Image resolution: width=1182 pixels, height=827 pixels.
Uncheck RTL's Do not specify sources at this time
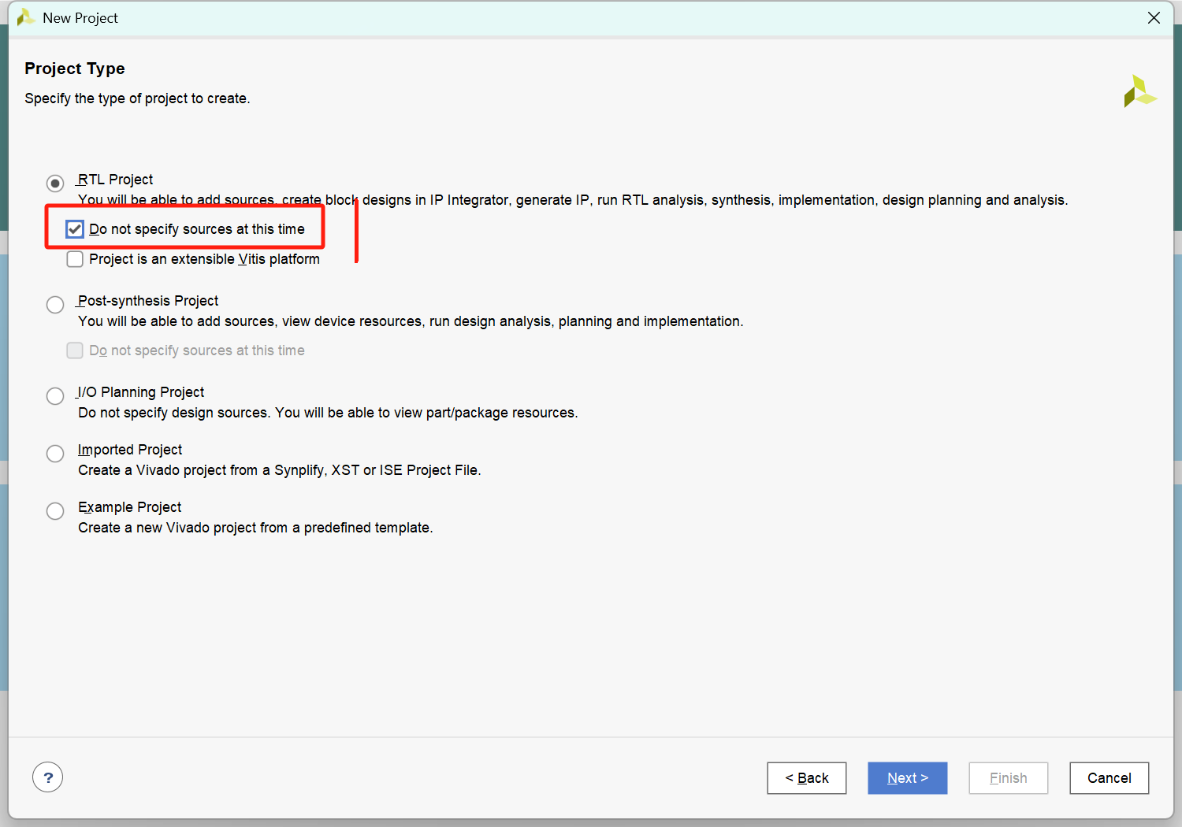click(x=75, y=229)
